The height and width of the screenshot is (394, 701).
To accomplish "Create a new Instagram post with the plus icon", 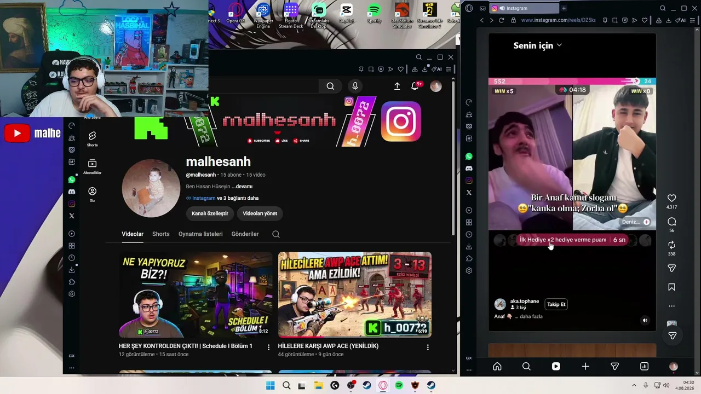I will [x=585, y=367].
